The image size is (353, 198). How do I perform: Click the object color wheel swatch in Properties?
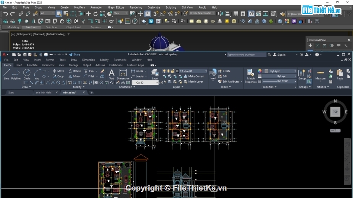(260, 71)
